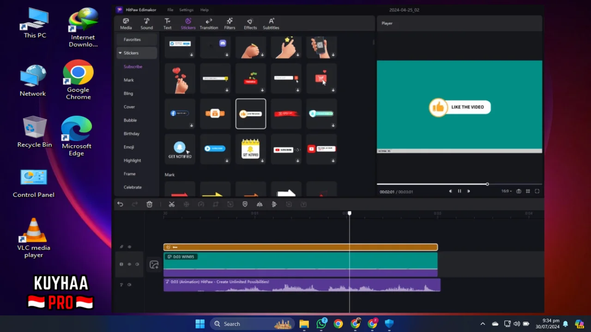
Task: Step to the previous frame in the player
Action: (451, 191)
